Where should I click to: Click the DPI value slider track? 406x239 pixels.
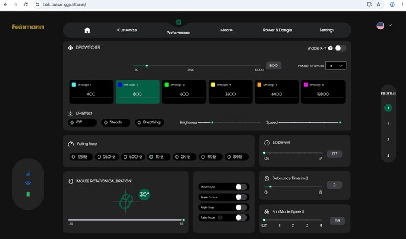tap(197, 66)
